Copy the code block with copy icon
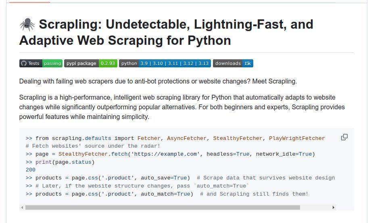369x223 pixels. pyautogui.click(x=344, y=137)
